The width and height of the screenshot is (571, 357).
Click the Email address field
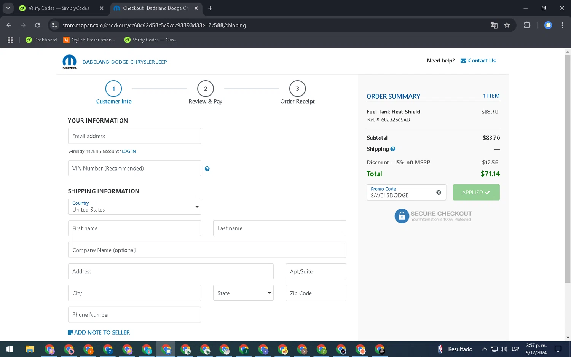[134, 136]
